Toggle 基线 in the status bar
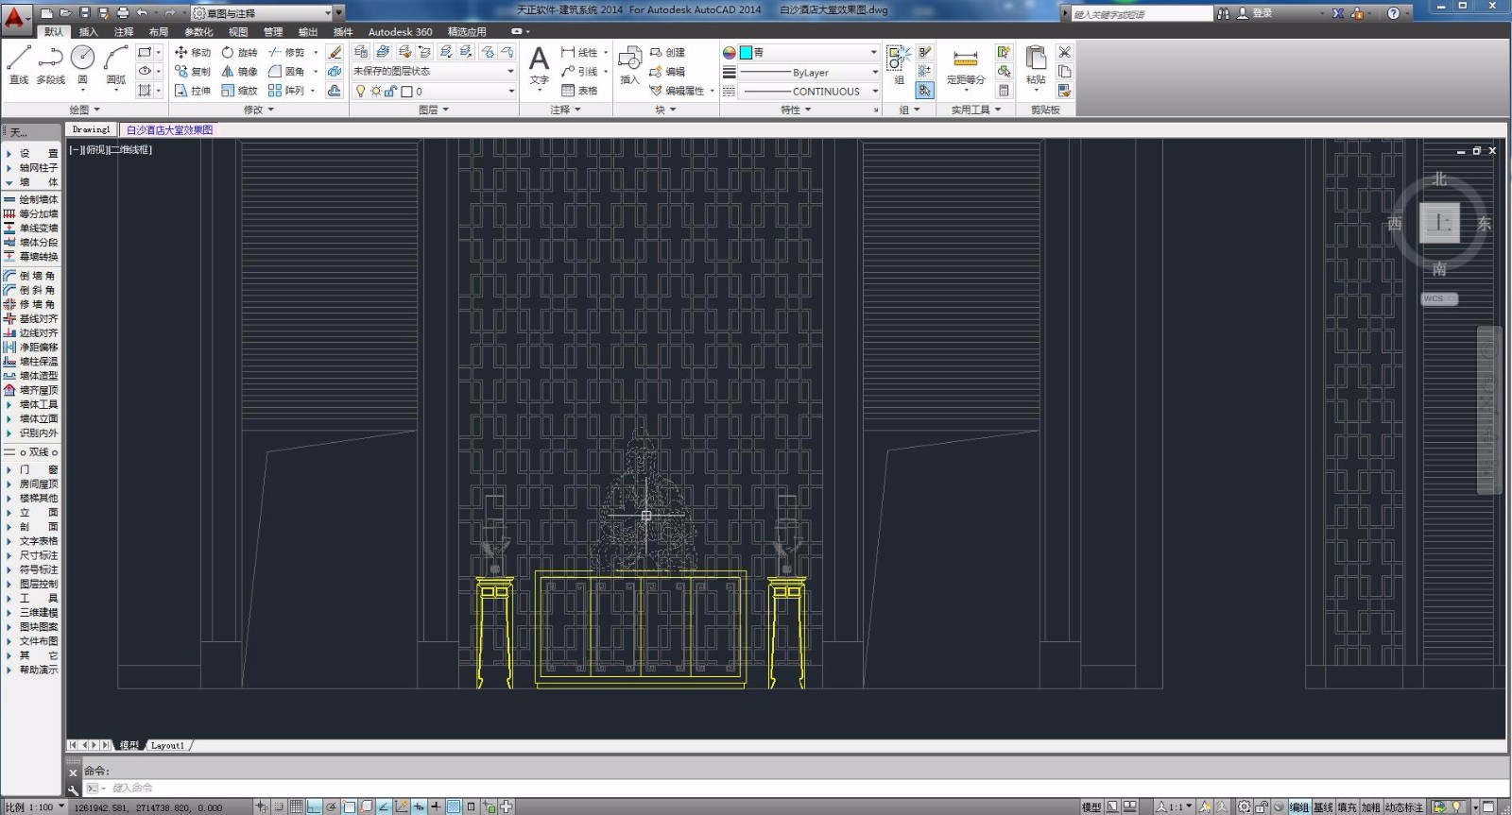Screen dimensions: 1512x815 click(1323, 807)
